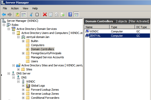Click the blue Back arrow toolbar icon
Viewport: 151px width, 100px height.
4,15
